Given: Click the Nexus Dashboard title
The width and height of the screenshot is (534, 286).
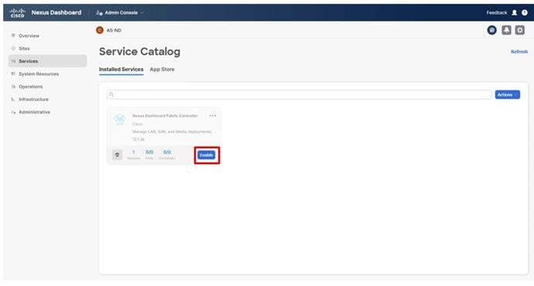Looking at the screenshot, I should click(56, 12).
